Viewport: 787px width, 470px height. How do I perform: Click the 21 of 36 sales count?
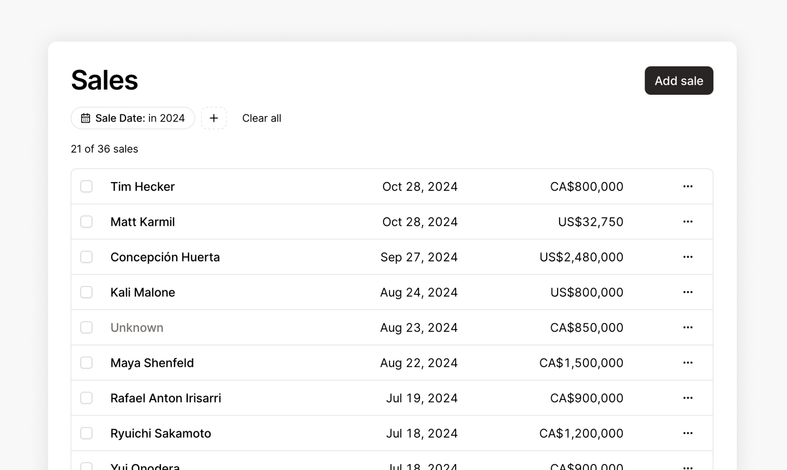[x=104, y=149]
